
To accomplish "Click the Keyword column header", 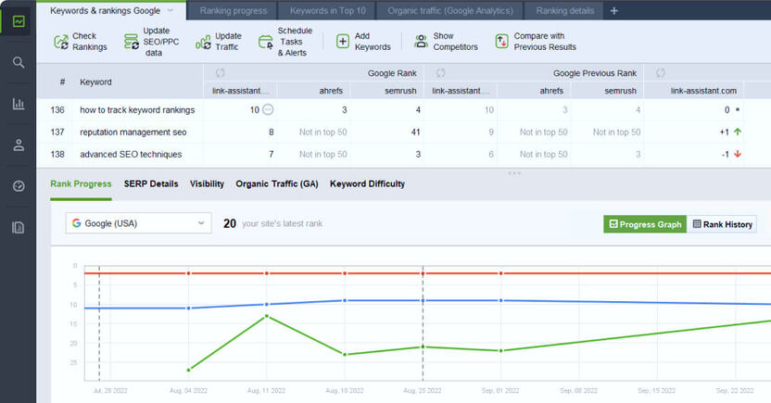I will point(95,82).
